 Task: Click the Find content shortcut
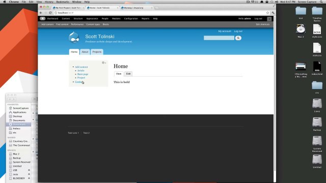pyautogui.click(x=62, y=24)
